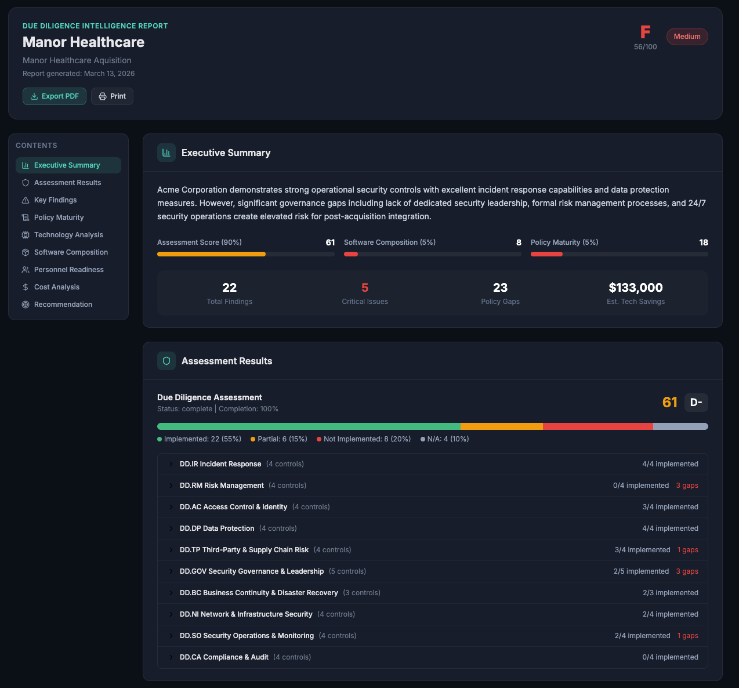Click the printer icon on the Print button

click(x=102, y=96)
